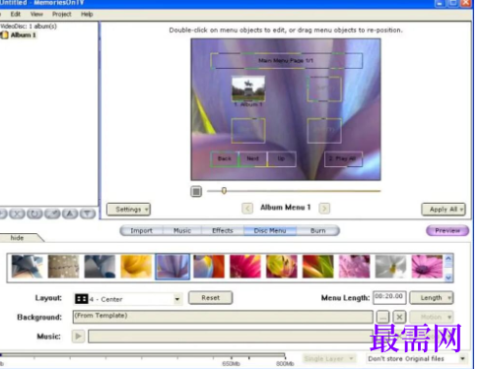480x369 pixels.
Task: Click the Main Menu Page title box
Action: (x=286, y=61)
